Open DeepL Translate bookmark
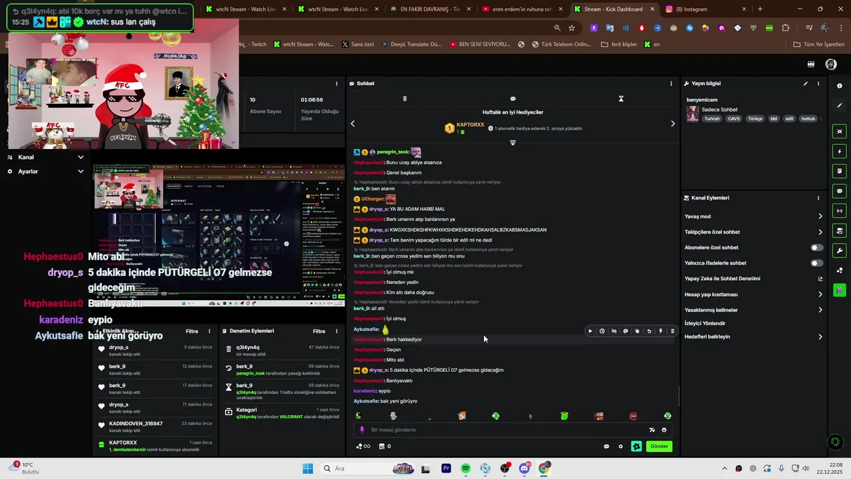This screenshot has height=479, width=851. click(413, 45)
